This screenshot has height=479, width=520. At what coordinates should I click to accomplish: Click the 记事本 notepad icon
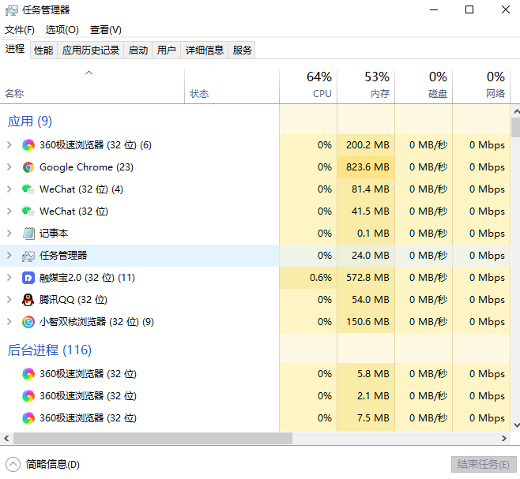[x=28, y=234]
